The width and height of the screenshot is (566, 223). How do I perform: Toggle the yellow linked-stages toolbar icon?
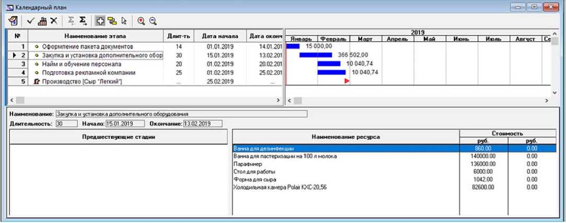[112, 21]
